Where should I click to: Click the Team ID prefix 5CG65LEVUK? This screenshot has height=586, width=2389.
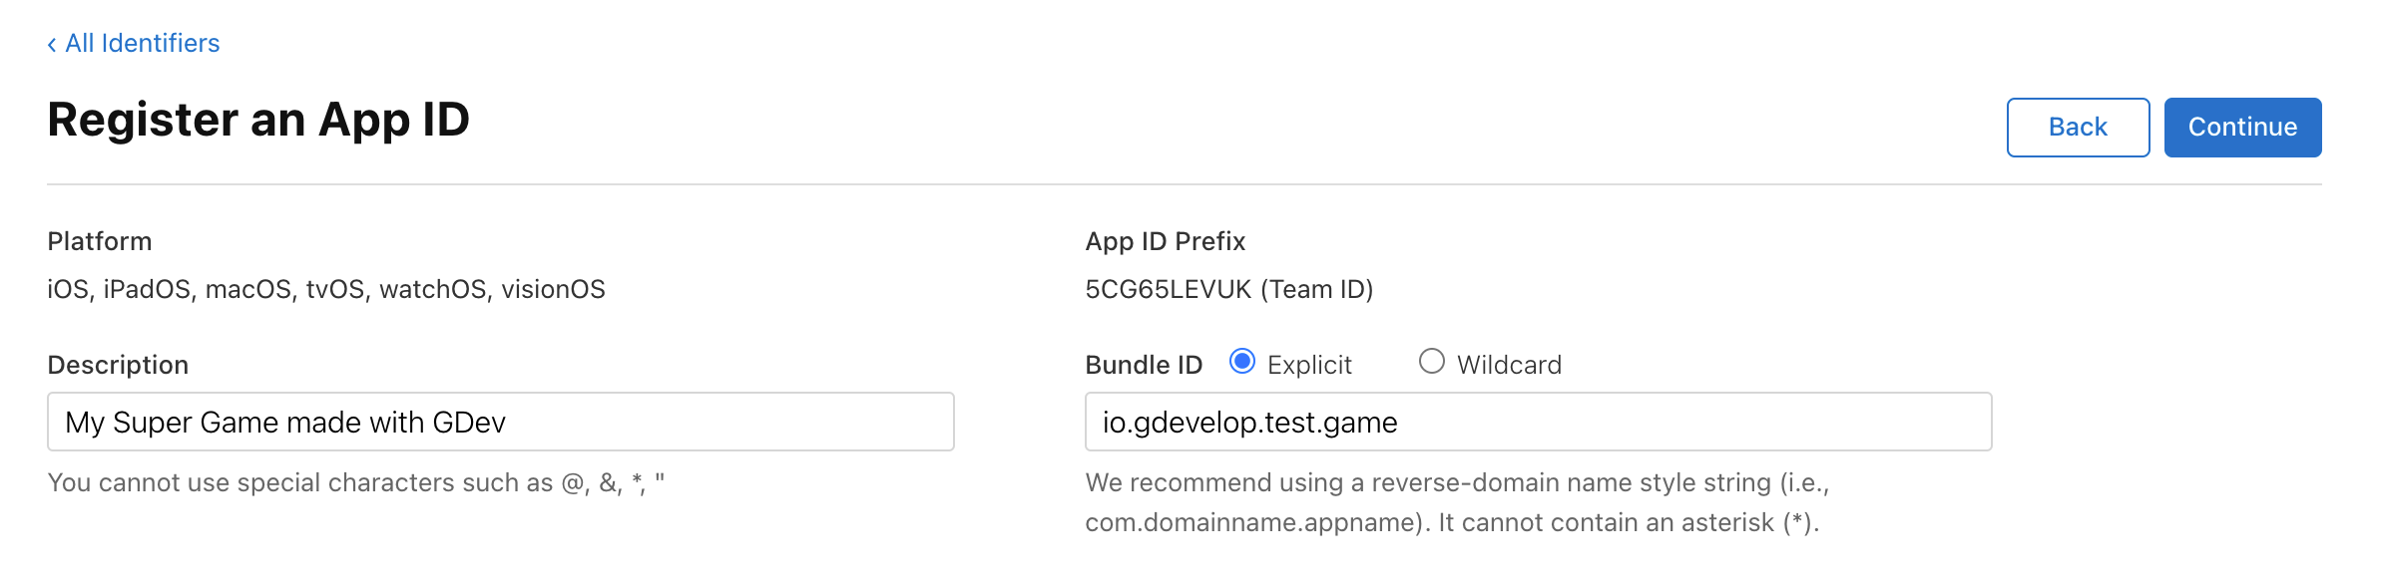tap(1229, 291)
